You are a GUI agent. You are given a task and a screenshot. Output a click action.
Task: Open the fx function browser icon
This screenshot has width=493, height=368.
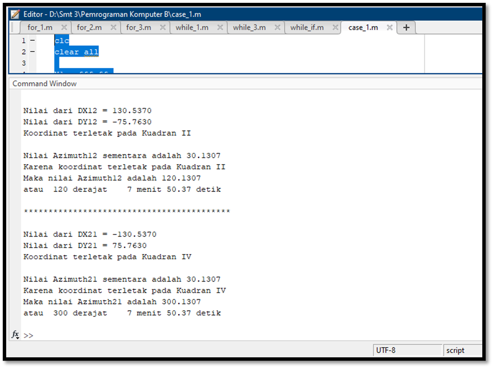15,335
